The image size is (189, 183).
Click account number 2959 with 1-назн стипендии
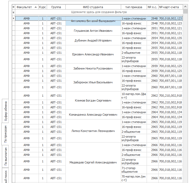coord(153,66)
